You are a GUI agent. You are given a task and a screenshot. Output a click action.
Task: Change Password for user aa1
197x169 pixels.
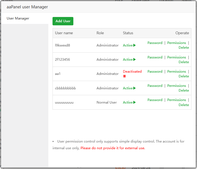coord(155,72)
